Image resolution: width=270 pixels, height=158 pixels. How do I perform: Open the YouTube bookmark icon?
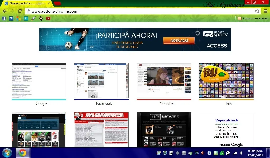pyautogui.click(x=48, y=18)
